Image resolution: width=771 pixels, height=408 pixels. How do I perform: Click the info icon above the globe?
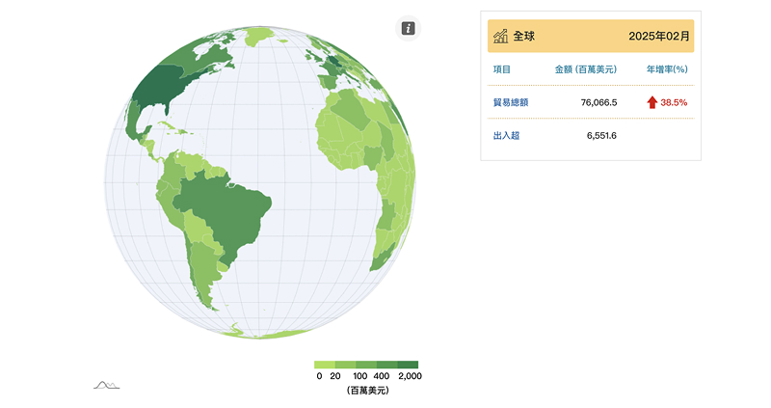pos(409,29)
